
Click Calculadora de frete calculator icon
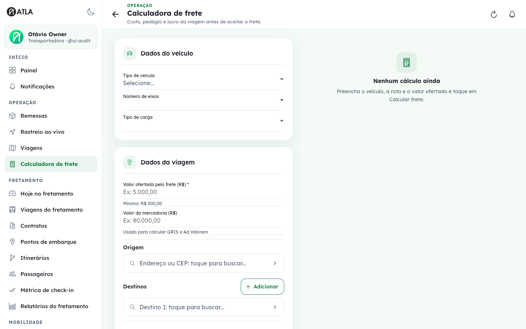pyautogui.click(x=12, y=164)
